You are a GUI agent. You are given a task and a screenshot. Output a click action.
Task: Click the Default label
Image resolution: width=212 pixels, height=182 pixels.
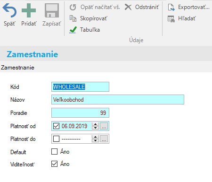[x=18, y=152]
